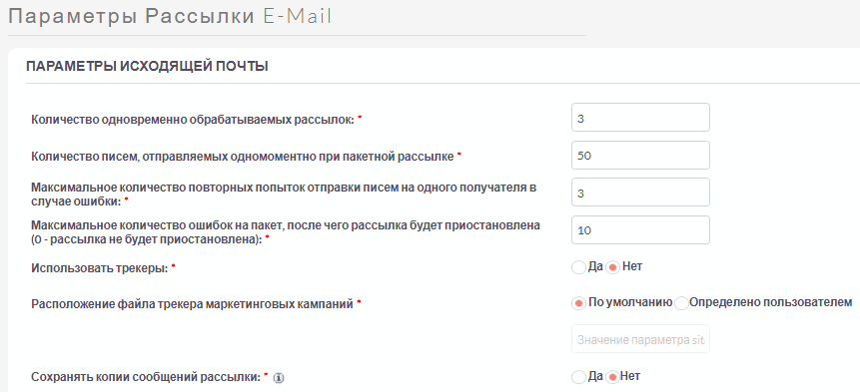Viewport: 860px width, 392px height.
Task: Click the Использовать трекеры label
Action: coord(99,268)
